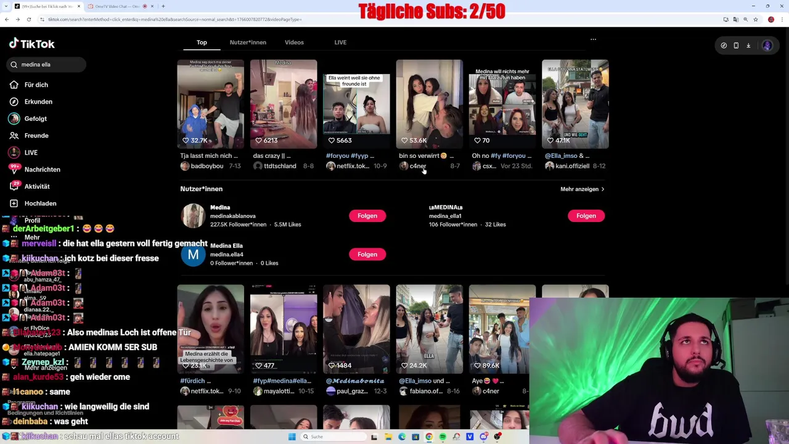Open the TikTok home logo
The height and width of the screenshot is (444, 789).
[31, 44]
